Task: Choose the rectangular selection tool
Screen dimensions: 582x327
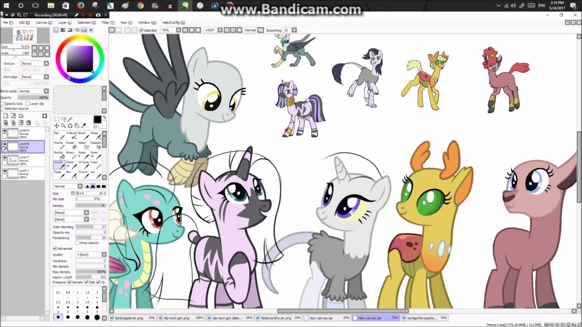Action: tap(56, 119)
